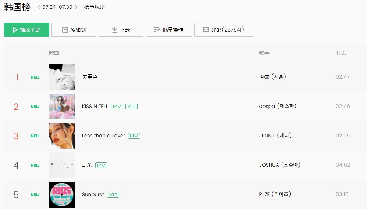Click the 下载 download button
This screenshot has height=209, width=367.
pyautogui.click(x=121, y=30)
